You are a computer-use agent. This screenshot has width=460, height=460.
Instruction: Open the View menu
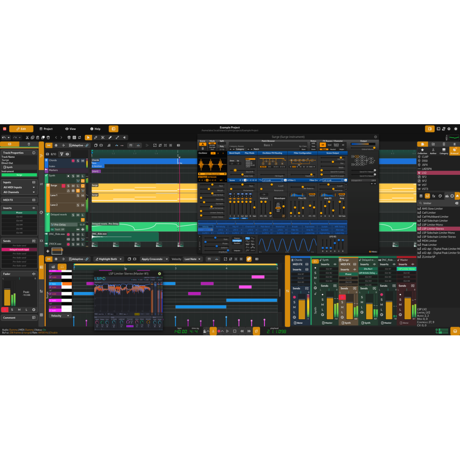pyautogui.click(x=71, y=129)
